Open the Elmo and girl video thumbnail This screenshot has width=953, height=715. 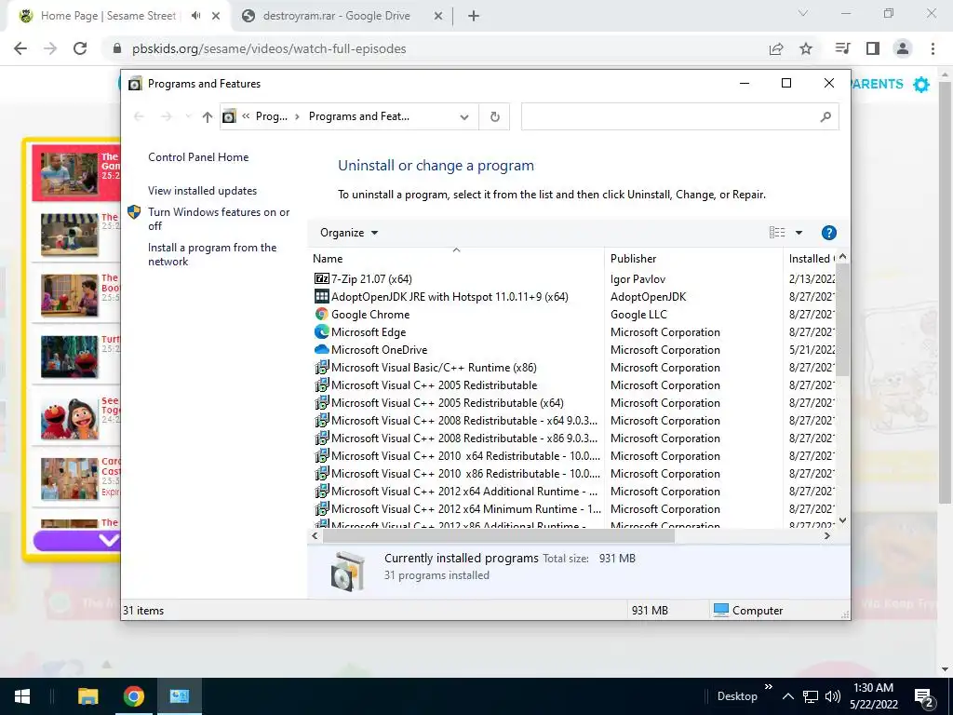pyautogui.click(x=69, y=418)
